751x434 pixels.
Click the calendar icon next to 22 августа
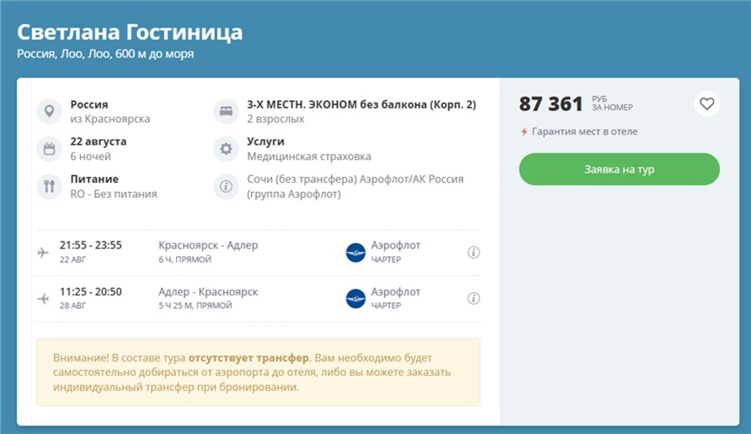(x=49, y=149)
